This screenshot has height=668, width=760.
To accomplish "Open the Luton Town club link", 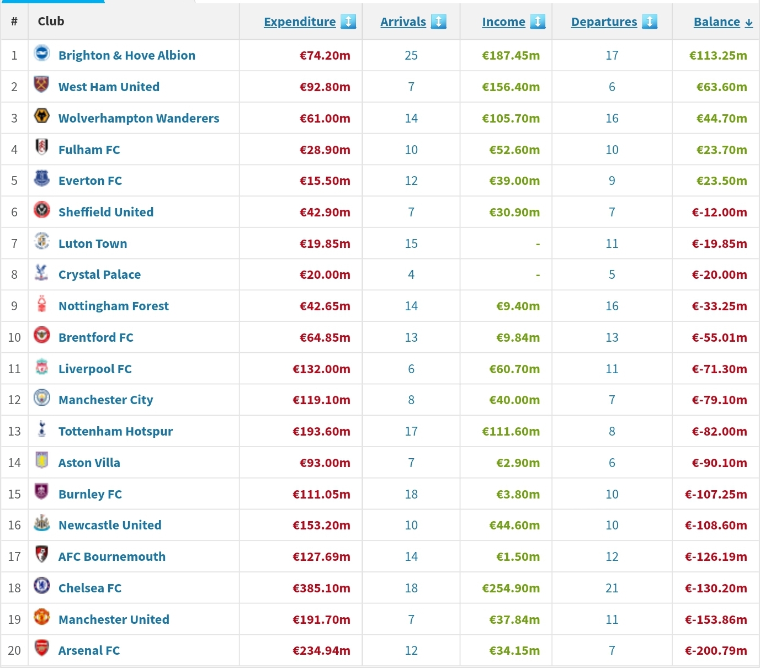I will [x=93, y=243].
